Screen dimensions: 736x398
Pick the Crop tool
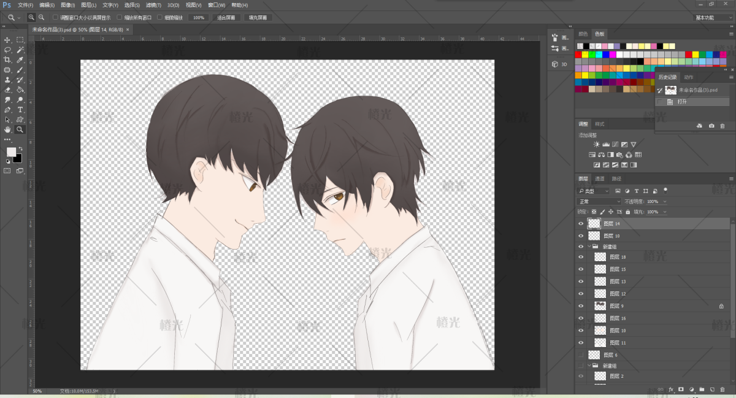(x=7, y=60)
